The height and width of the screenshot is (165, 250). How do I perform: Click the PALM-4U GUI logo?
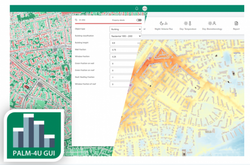[x=34, y=135]
